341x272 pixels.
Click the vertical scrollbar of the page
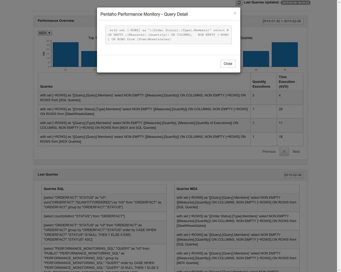339,136
